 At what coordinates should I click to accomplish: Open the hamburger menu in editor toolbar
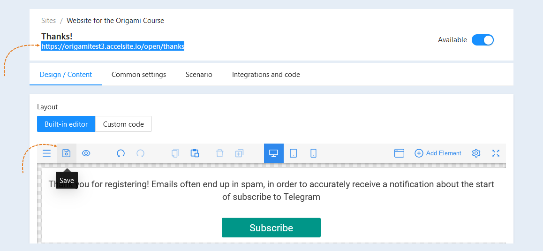point(47,153)
